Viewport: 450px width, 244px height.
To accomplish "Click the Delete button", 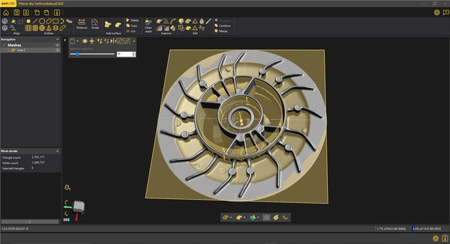I will [x=132, y=21].
